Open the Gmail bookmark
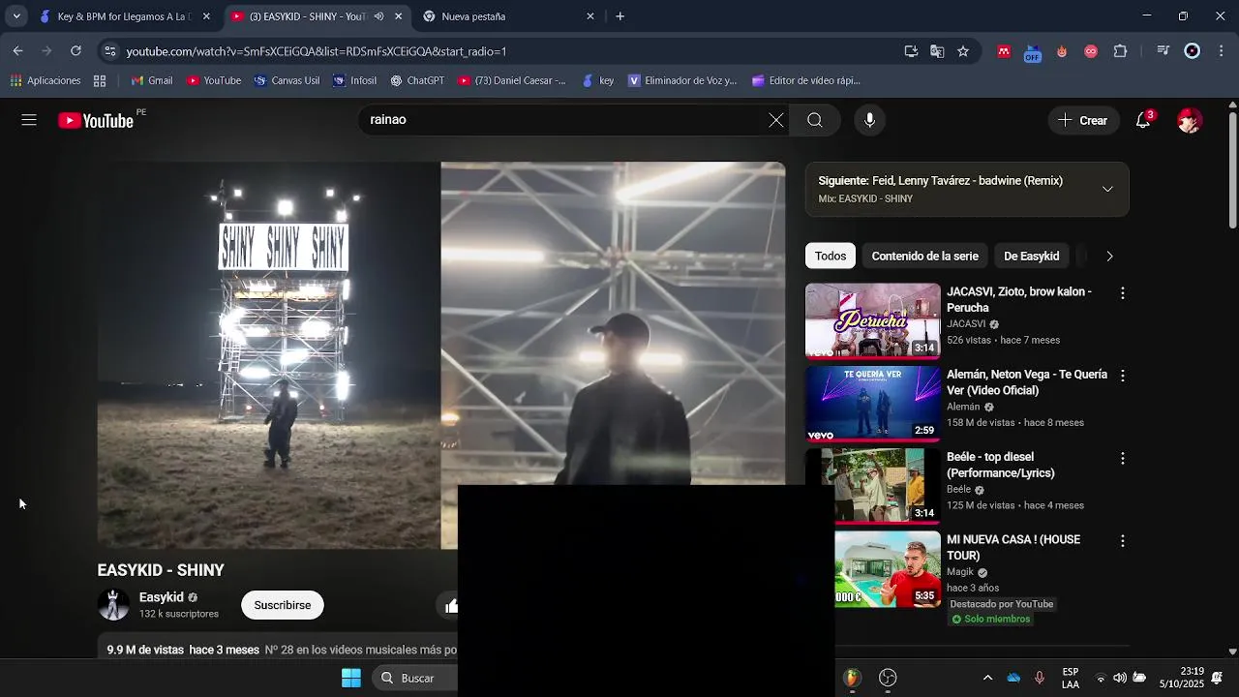1239x697 pixels. [151, 80]
